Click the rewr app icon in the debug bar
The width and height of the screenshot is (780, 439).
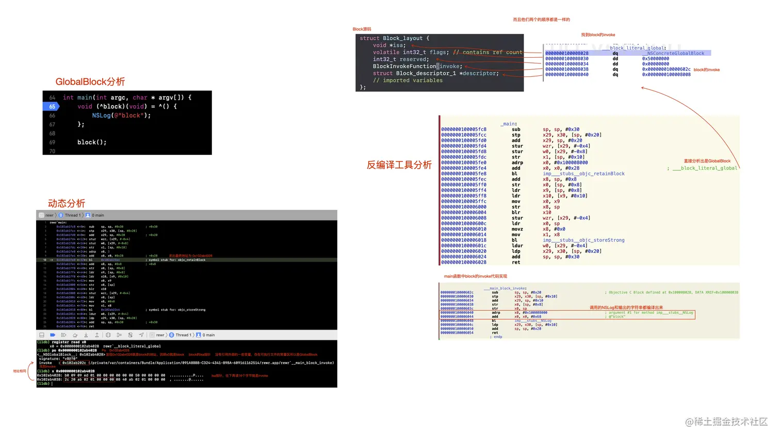152,335
